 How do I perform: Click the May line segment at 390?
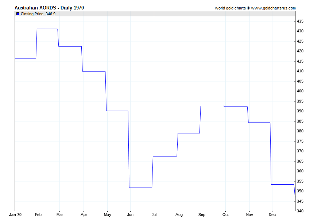point(117,111)
